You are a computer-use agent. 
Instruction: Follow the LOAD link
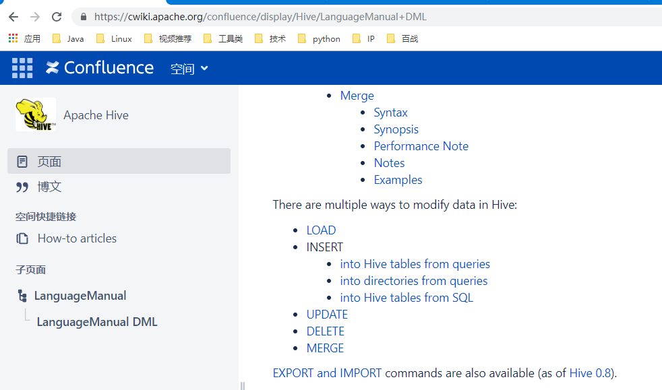tap(321, 230)
